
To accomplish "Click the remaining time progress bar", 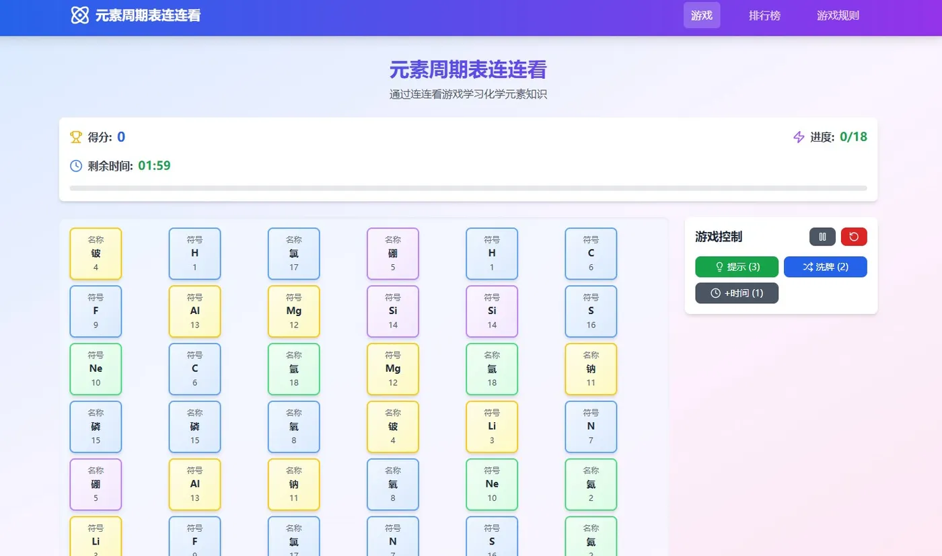I will (468, 188).
